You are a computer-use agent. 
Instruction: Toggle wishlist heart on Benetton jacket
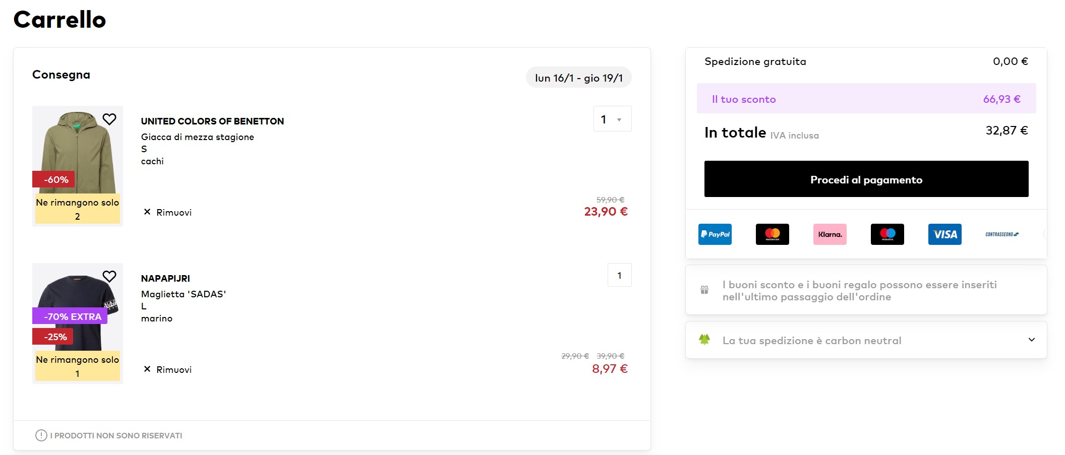(109, 119)
